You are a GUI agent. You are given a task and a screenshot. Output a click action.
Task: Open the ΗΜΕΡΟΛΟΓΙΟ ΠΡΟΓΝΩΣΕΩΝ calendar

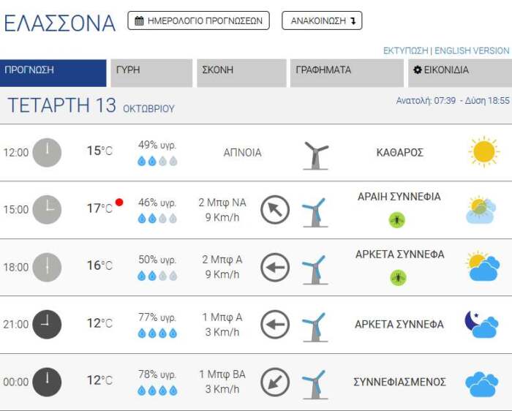point(198,21)
